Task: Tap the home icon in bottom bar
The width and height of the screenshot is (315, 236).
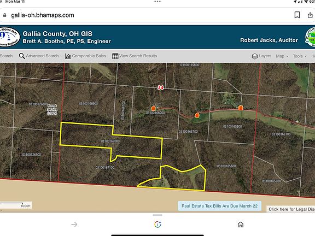Action: [x=241, y=225]
